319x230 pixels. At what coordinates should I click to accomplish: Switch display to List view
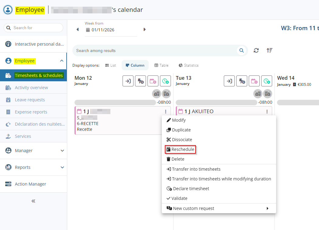pyautogui.click(x=111, y=65)
